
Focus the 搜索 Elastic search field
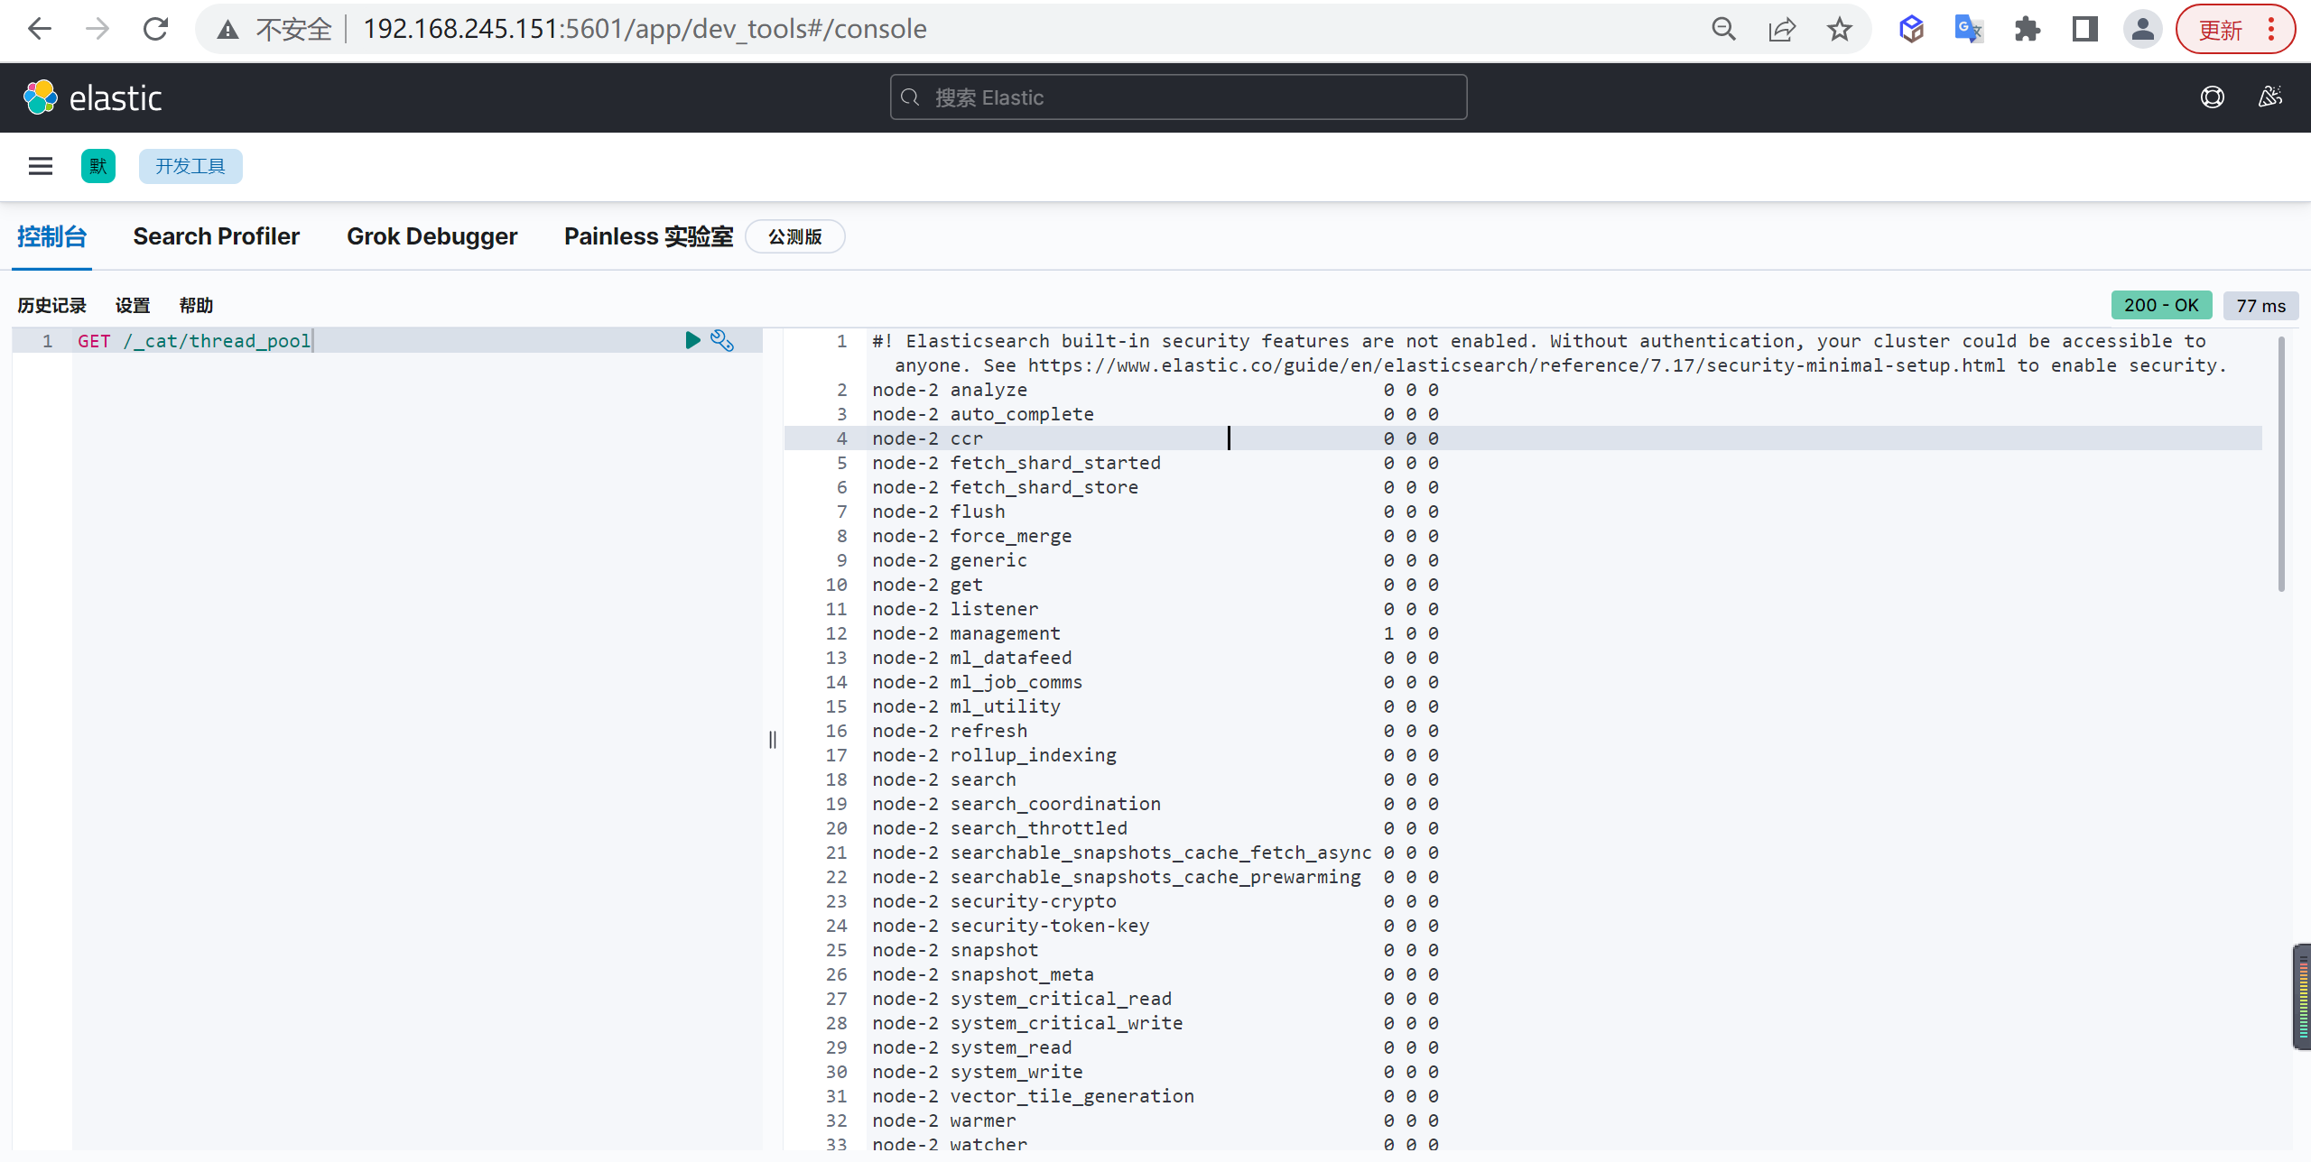1178,97
